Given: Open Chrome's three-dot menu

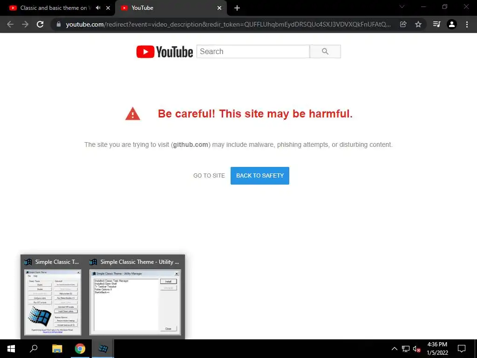Looking at the screenshot, I should click(x=467, y=24).
